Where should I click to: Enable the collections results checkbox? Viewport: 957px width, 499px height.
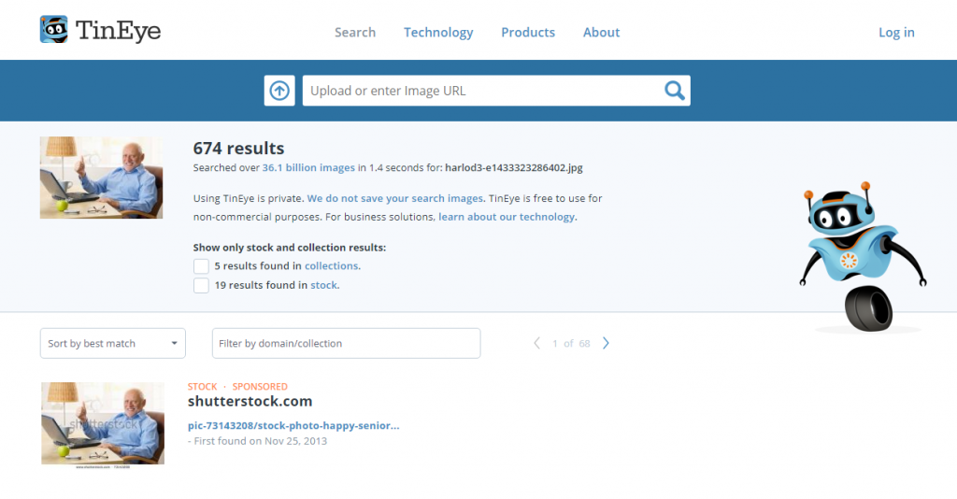202,266
